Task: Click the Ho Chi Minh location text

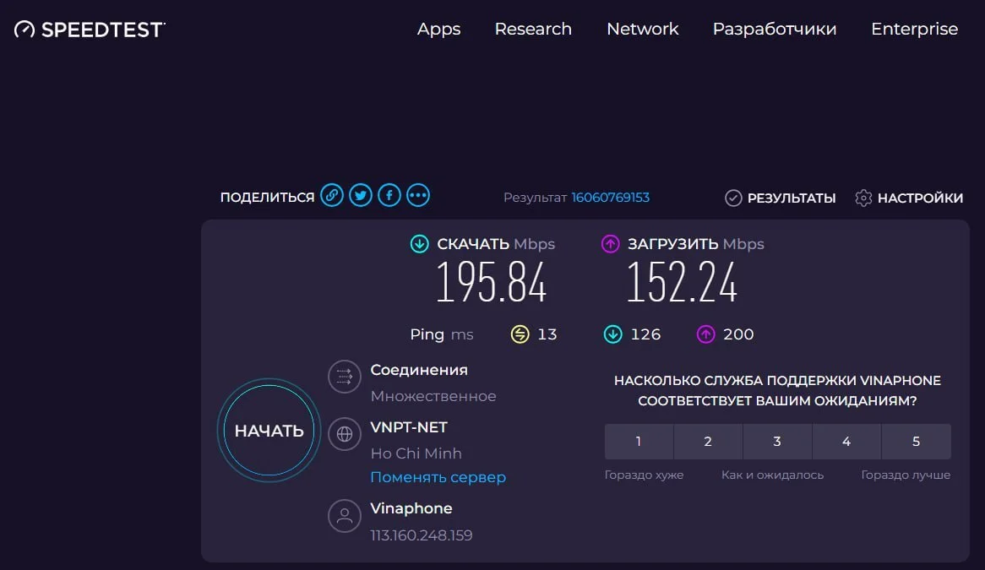Action: [416, 453]
